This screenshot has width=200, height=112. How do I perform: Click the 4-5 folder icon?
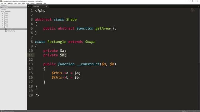[5, 19]
